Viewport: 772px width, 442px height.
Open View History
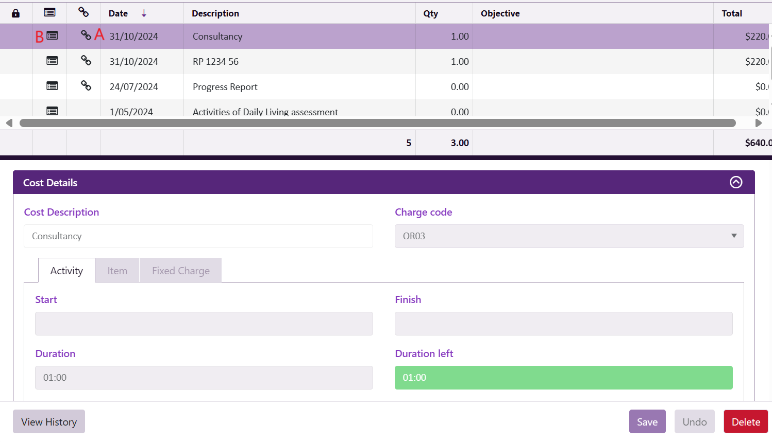coord(49,422)
